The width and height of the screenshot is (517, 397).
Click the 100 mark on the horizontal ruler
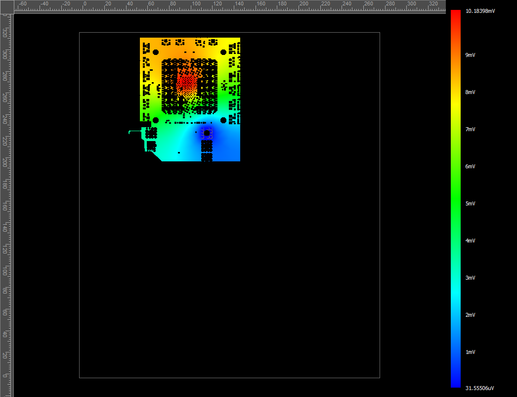pos(196,3)
